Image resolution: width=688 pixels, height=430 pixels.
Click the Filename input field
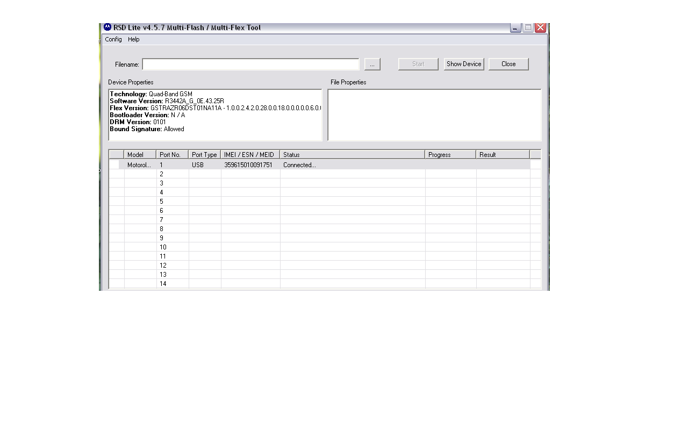point(250,64)
